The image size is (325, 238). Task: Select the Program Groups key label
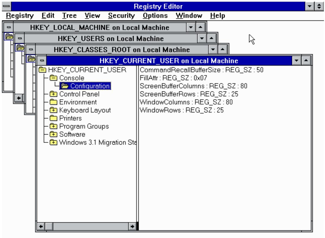[x=84, y=126]
